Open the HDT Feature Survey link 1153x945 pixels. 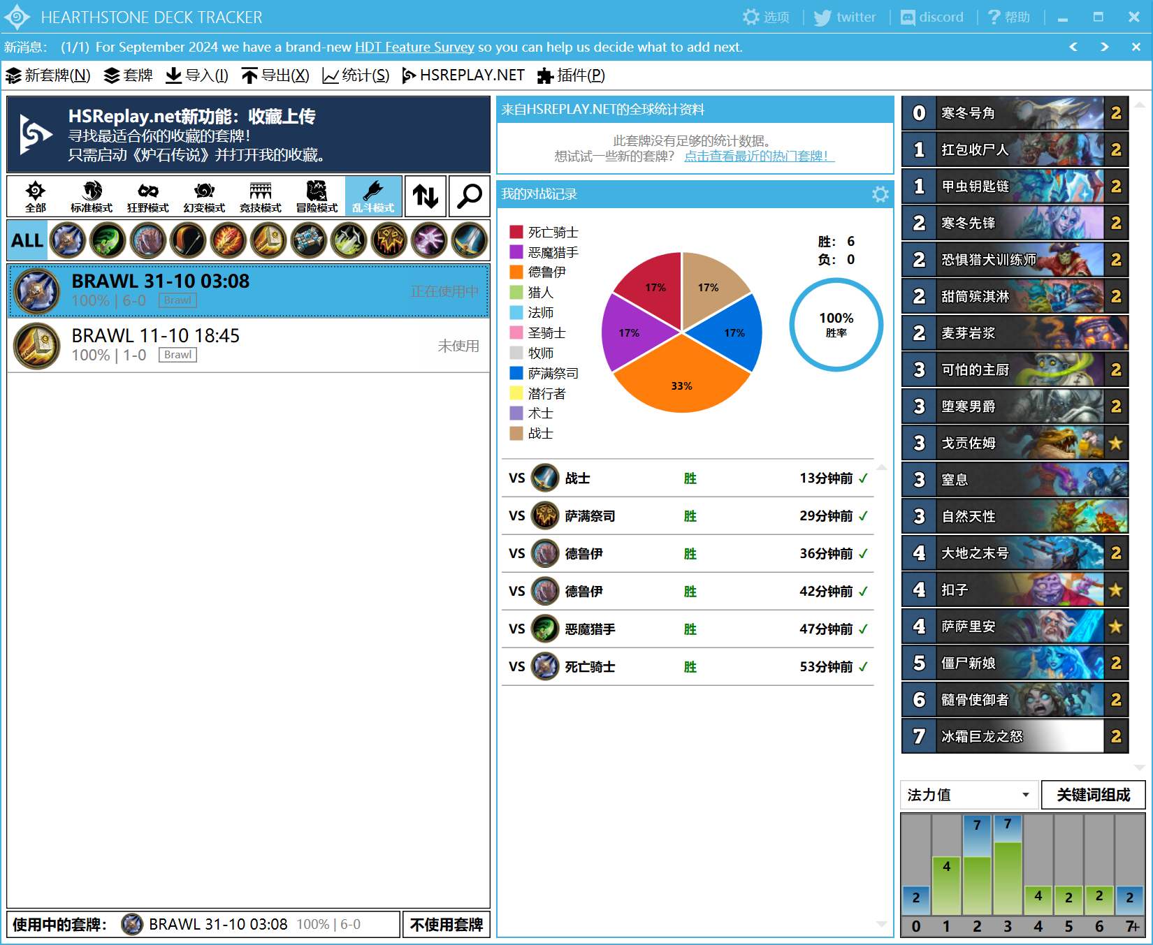pos(414,47)
